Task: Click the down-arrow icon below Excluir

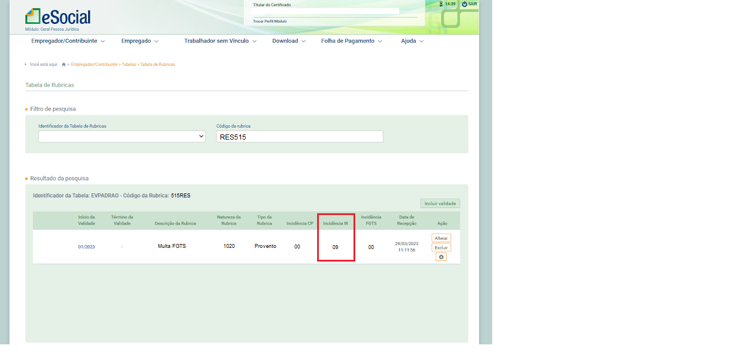Action: 441,257
